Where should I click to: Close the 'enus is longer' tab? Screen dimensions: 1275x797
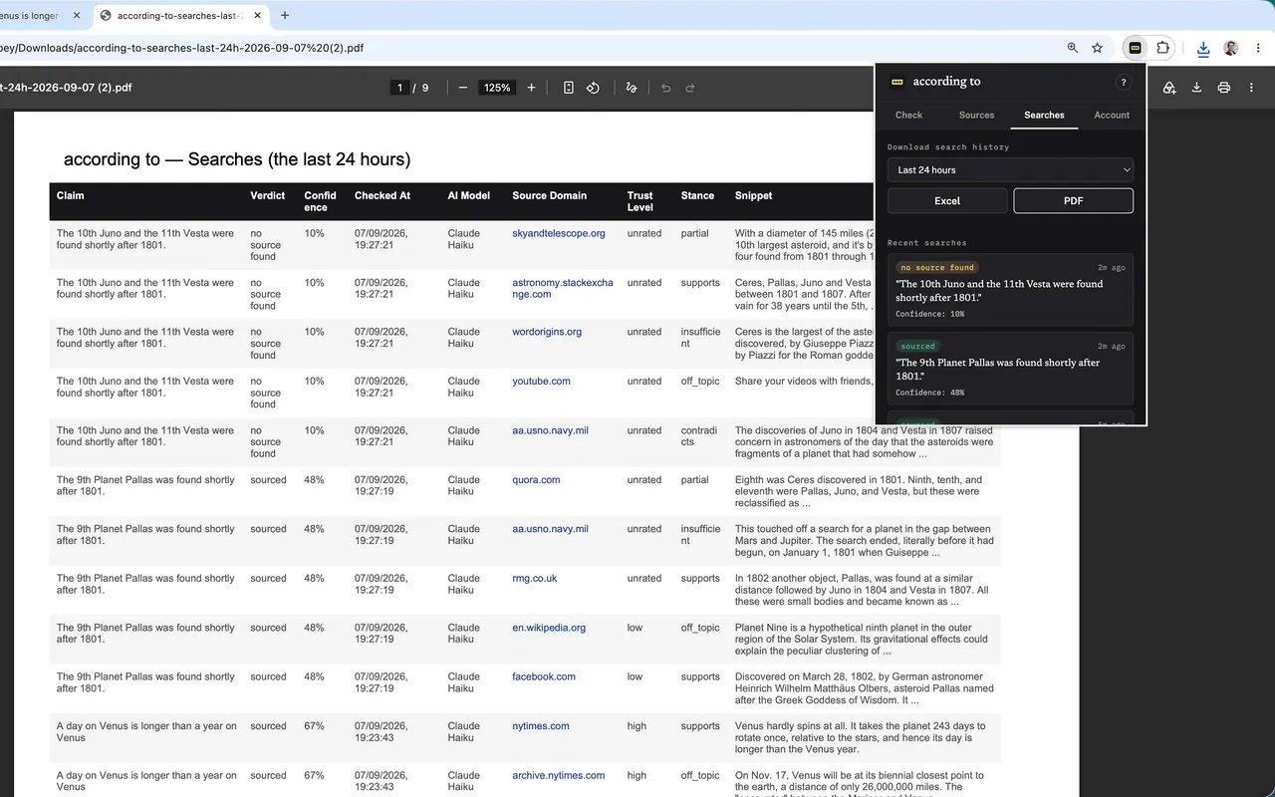[x=75, y=16]
